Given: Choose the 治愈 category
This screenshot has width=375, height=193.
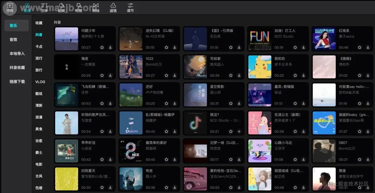Looking at the screenshot, I should [x=39, y=141].
